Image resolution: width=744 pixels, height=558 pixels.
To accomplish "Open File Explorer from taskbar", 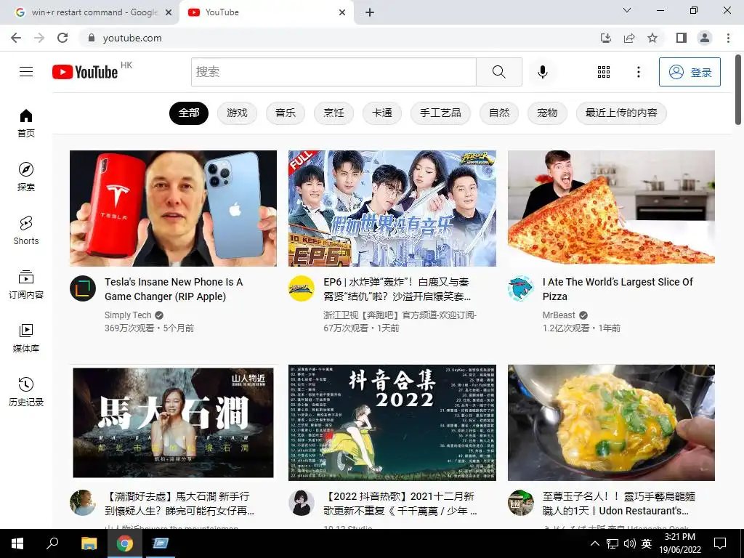I will [89, 543].
